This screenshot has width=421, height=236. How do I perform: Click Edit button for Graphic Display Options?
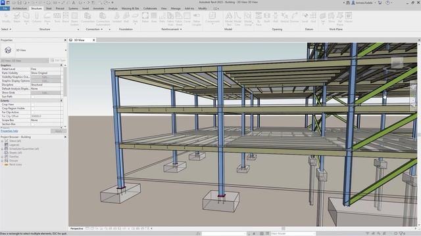(45, 81)
